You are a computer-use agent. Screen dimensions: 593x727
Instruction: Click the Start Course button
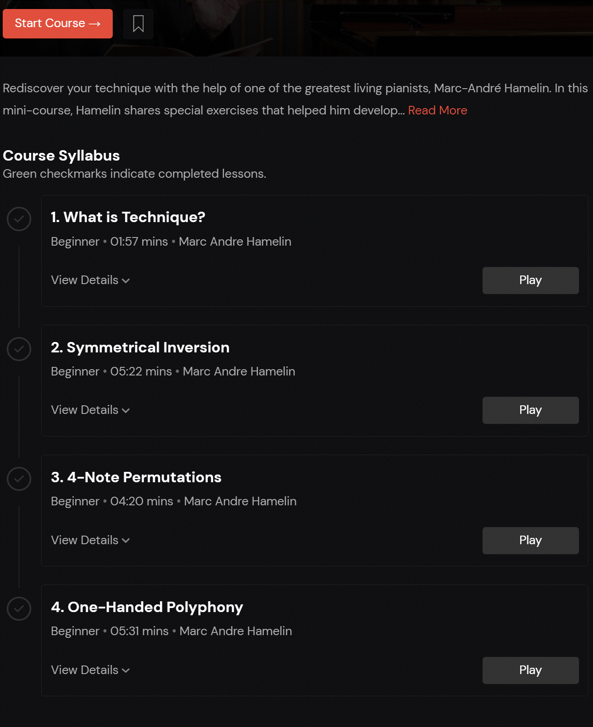click(57, 24)
